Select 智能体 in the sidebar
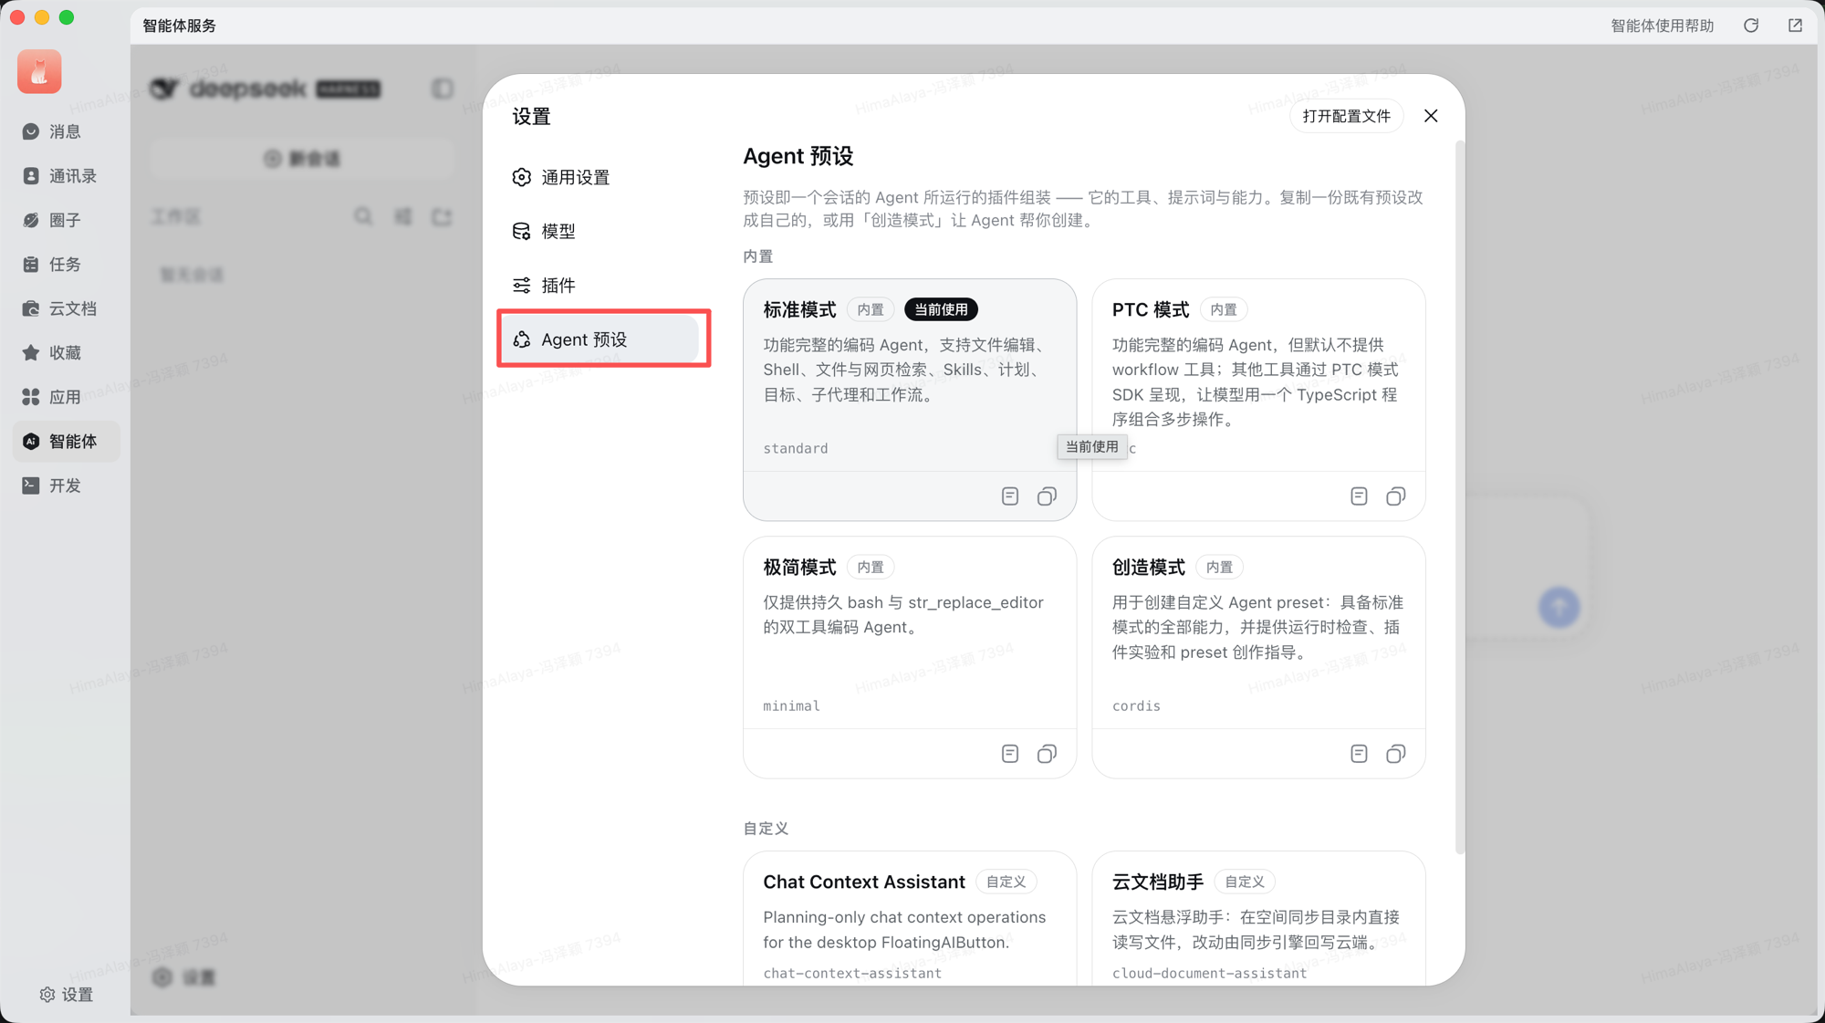This screenshot has width=1825, height=1023. tap(66, 442)
